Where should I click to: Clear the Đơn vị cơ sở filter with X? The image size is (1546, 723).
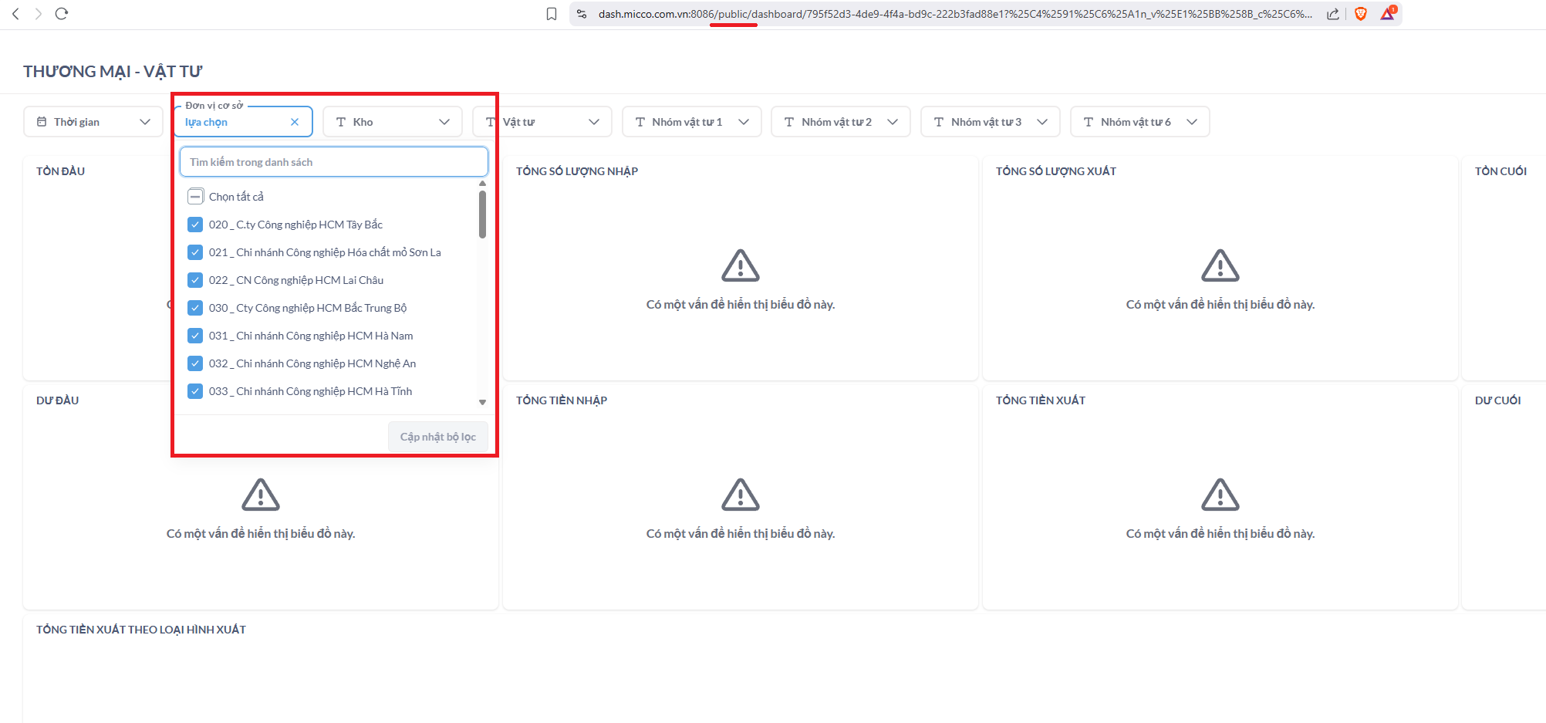pos(295,122)
